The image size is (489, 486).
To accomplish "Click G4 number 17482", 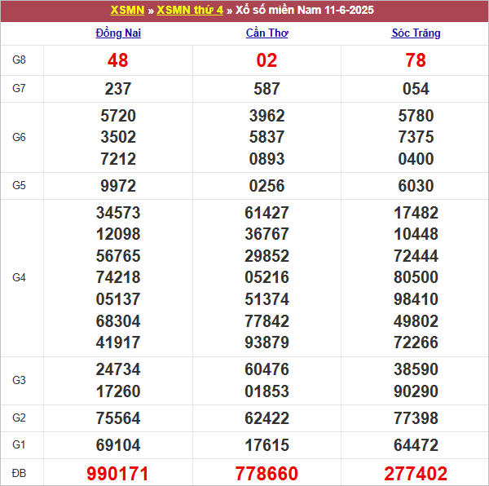I will click(x=416, y=213).
